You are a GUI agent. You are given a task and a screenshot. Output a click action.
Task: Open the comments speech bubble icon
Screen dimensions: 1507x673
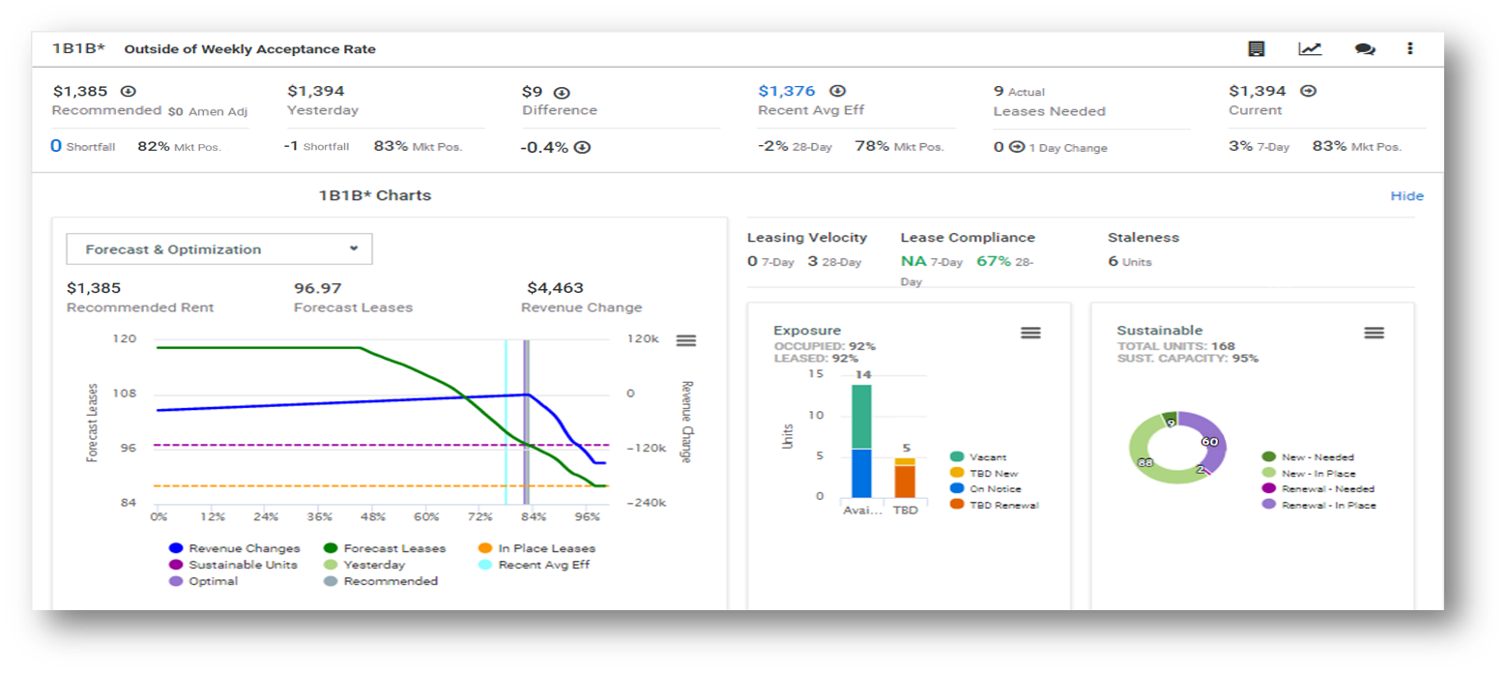1365,49
